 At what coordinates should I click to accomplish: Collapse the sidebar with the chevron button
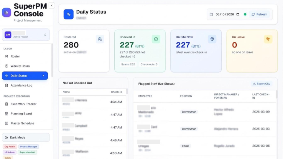tap(52, 5)
